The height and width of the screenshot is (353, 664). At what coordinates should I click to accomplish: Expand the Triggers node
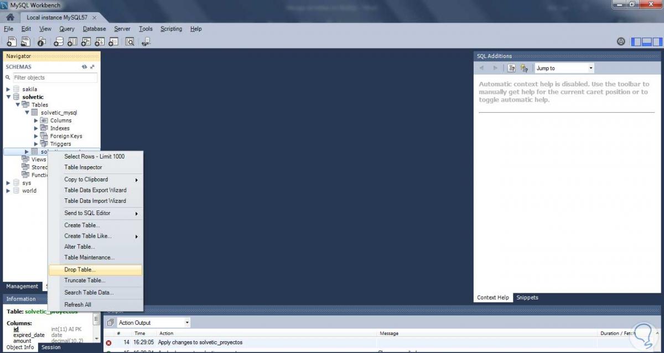tap(37, 144)
